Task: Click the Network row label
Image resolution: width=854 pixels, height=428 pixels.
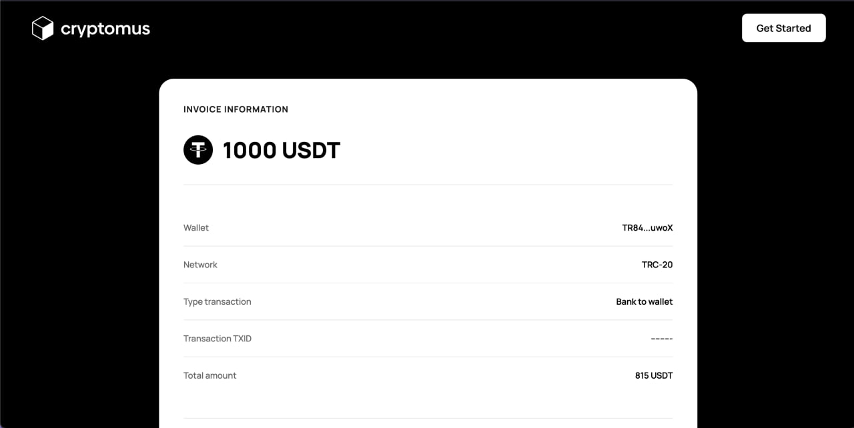Action: (x=200, y=265)
